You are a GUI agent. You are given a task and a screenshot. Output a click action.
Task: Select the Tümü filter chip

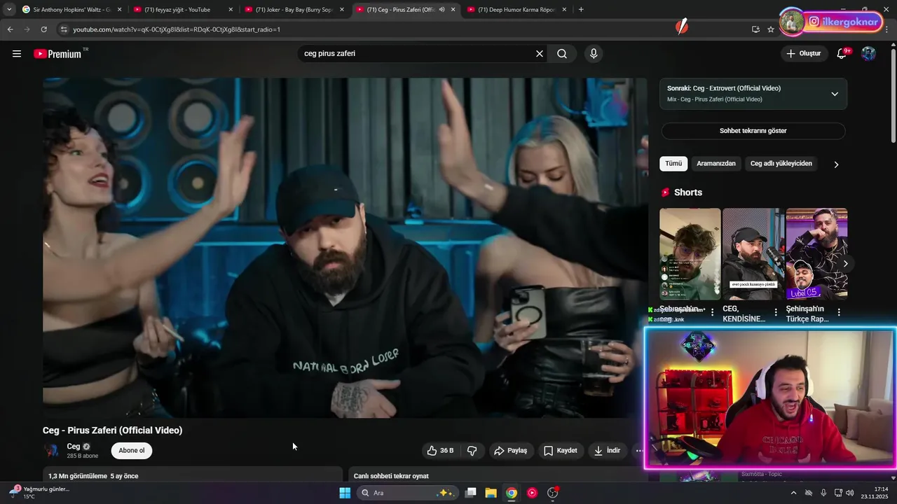(673, 164)
